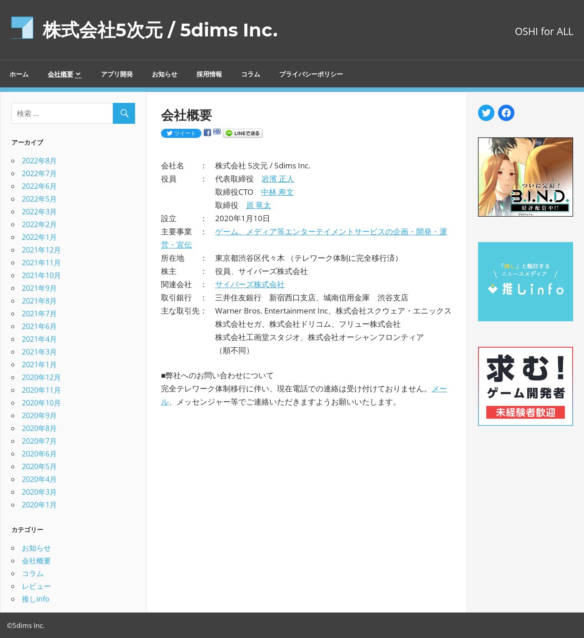Open archive 2022年6月

click(39, 186)
